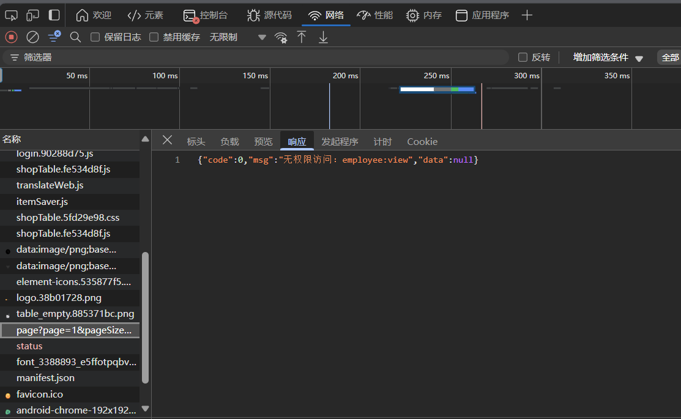Open the network search magnifier
Image resolution: width=681 pixels, height=419 pixels.
pos(75,37)
